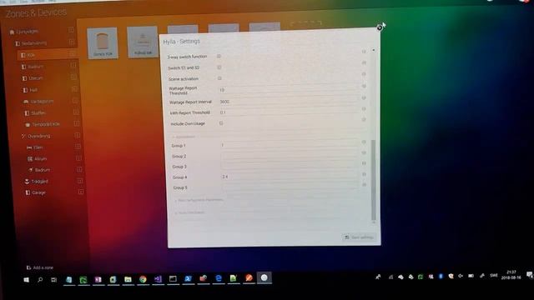
Task: Click the Save settings button
Action: pos(359,237)
